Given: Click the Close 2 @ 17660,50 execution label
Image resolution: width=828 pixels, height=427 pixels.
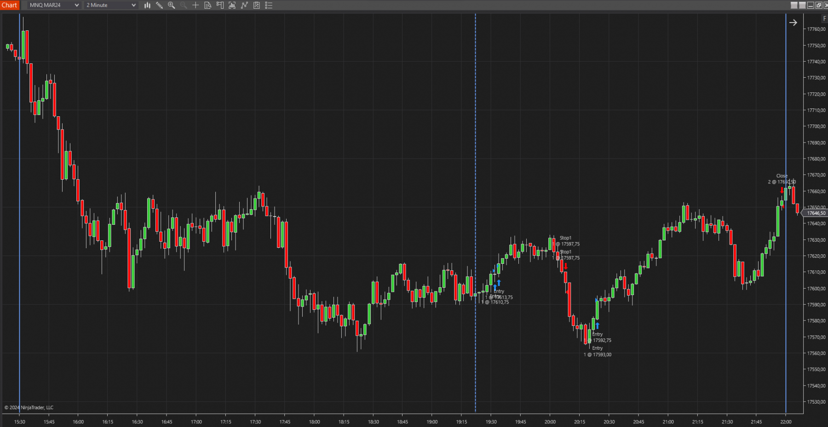Looking at the screenshot, I should 782,179.
